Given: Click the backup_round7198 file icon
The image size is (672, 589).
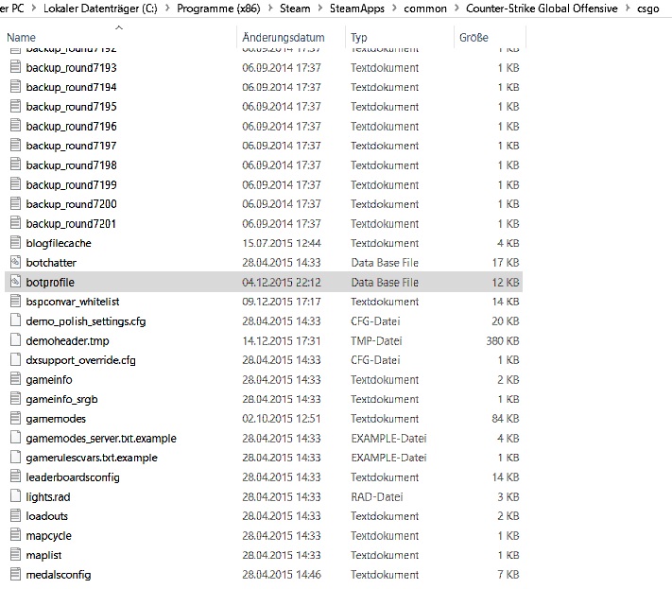Looking at the screenshot, I should [x=15, y=165].
